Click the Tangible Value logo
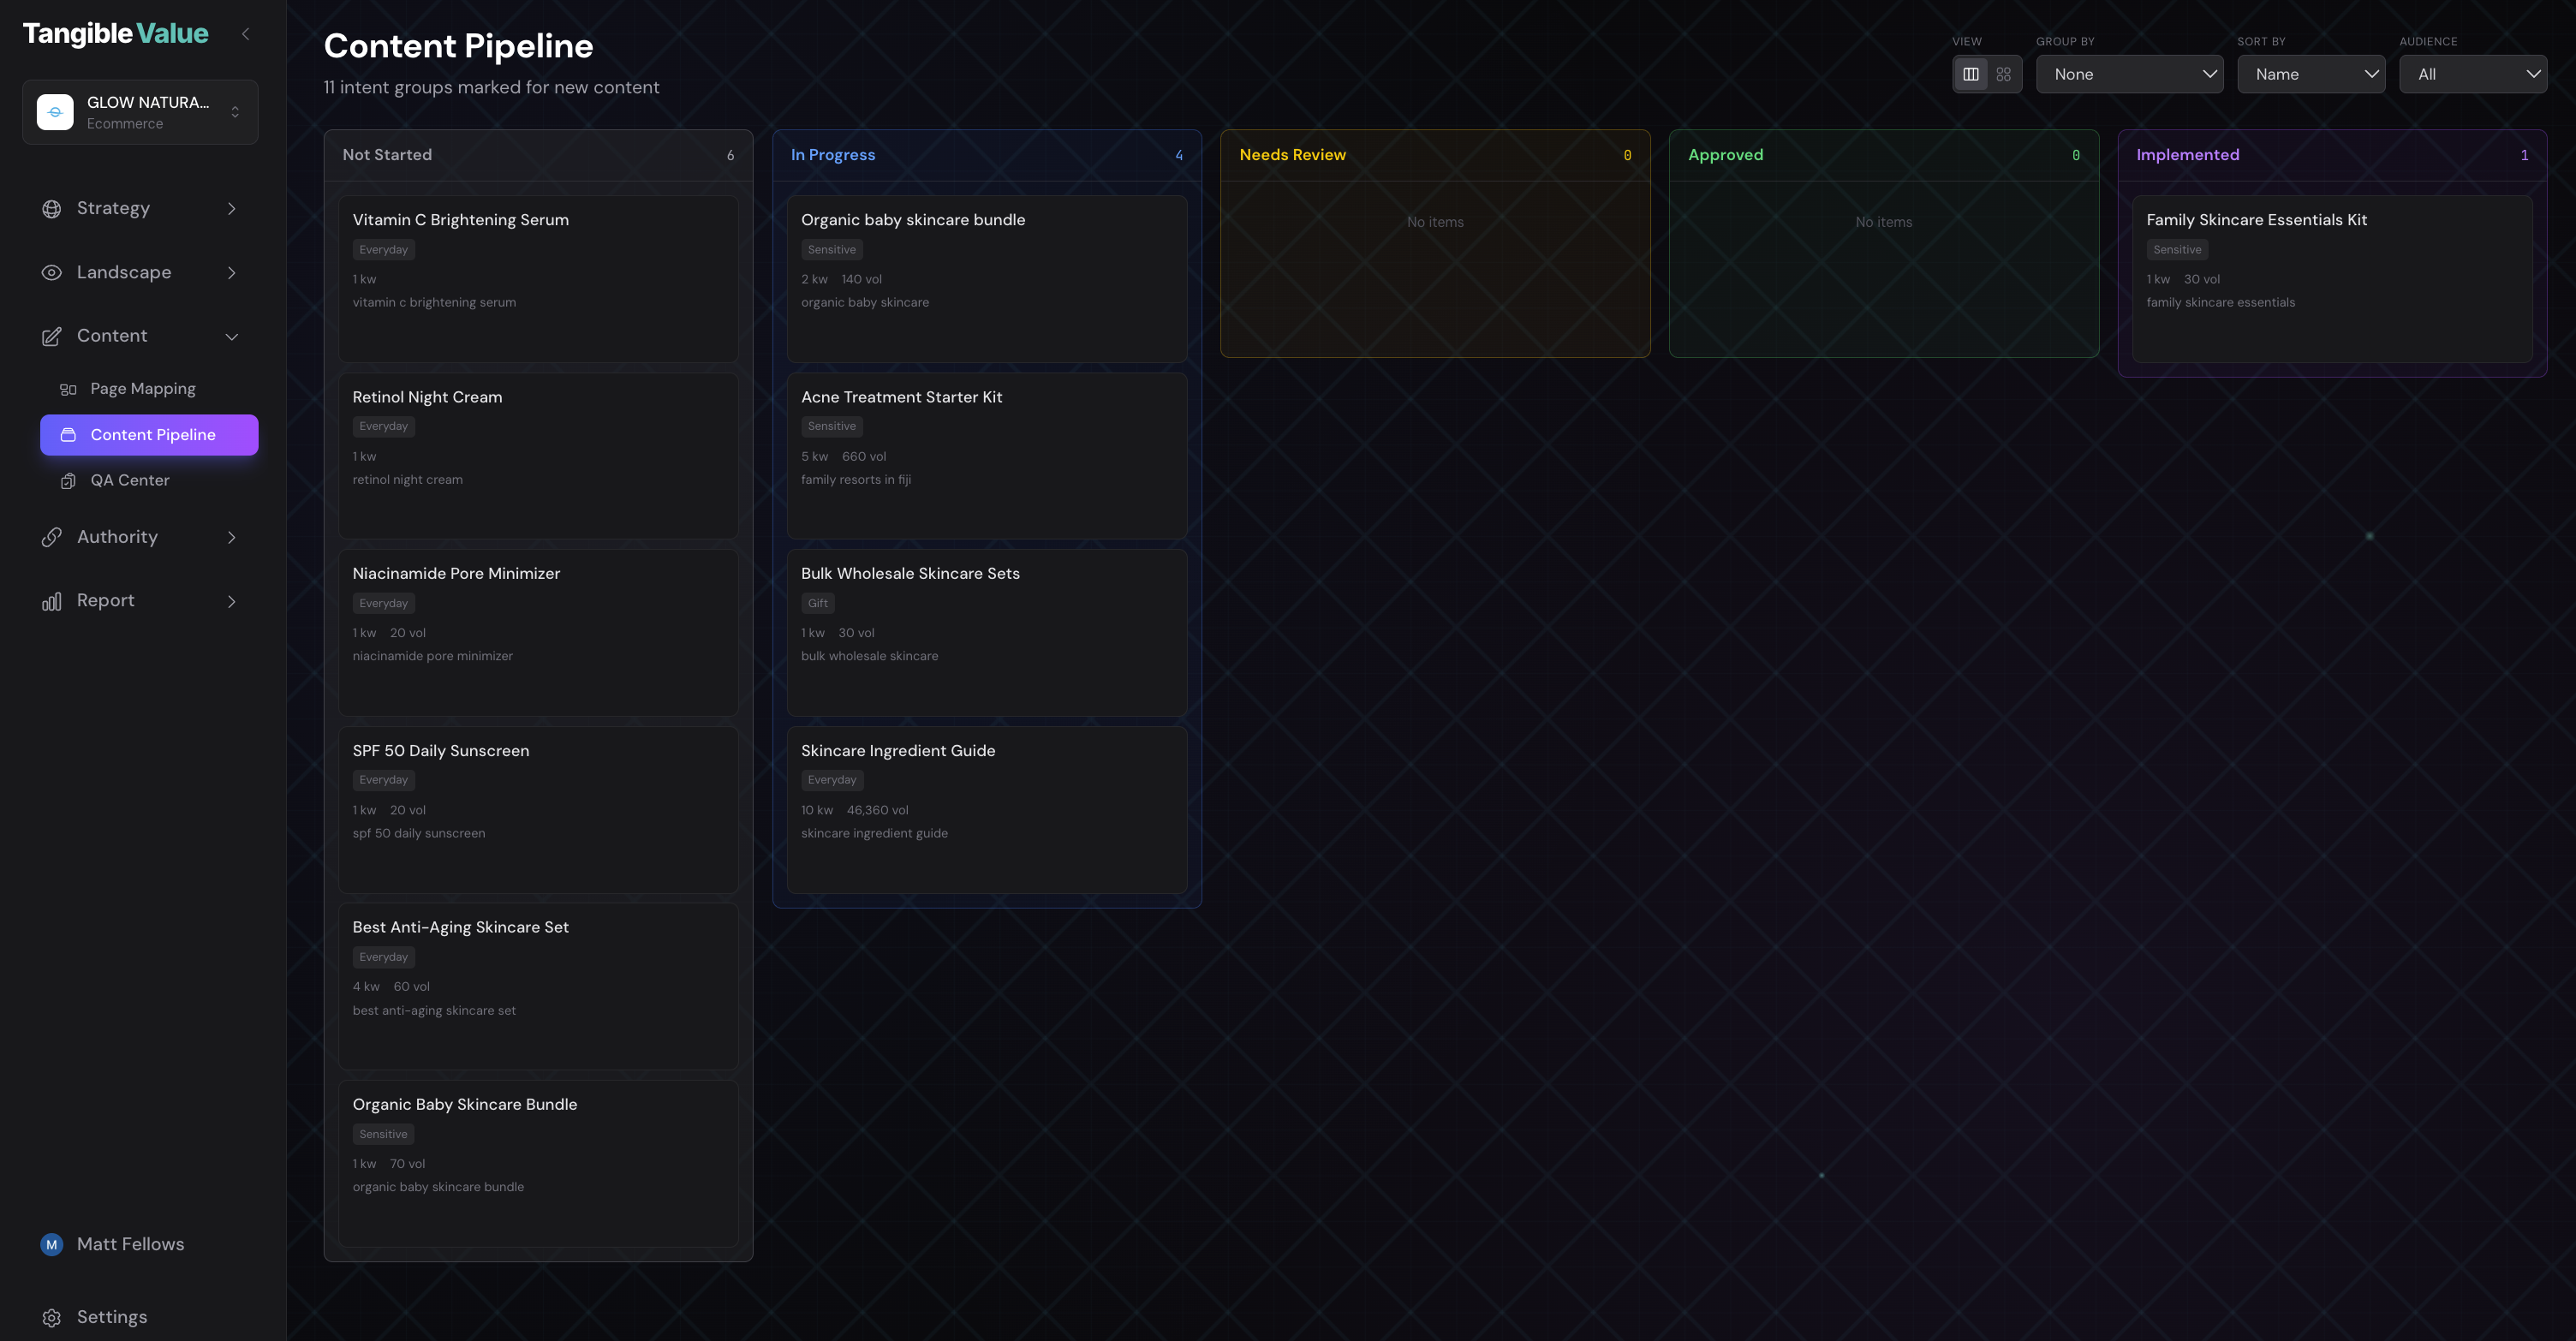This screenshot has height=1341, width=2576. 115,33
